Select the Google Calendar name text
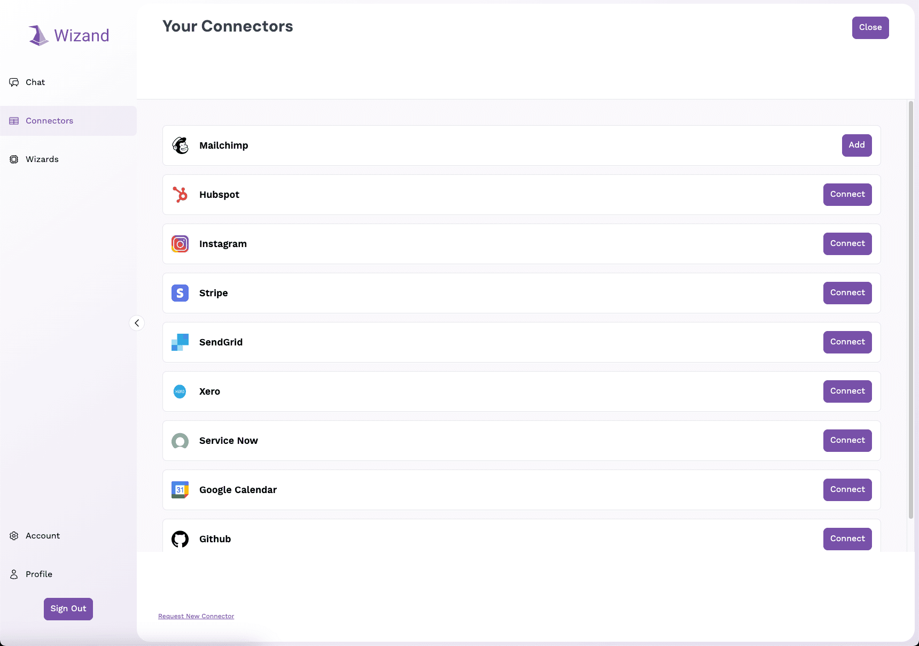Image resolution: width=919 pixels, height=646 pixels. click(x=238, y=490)
